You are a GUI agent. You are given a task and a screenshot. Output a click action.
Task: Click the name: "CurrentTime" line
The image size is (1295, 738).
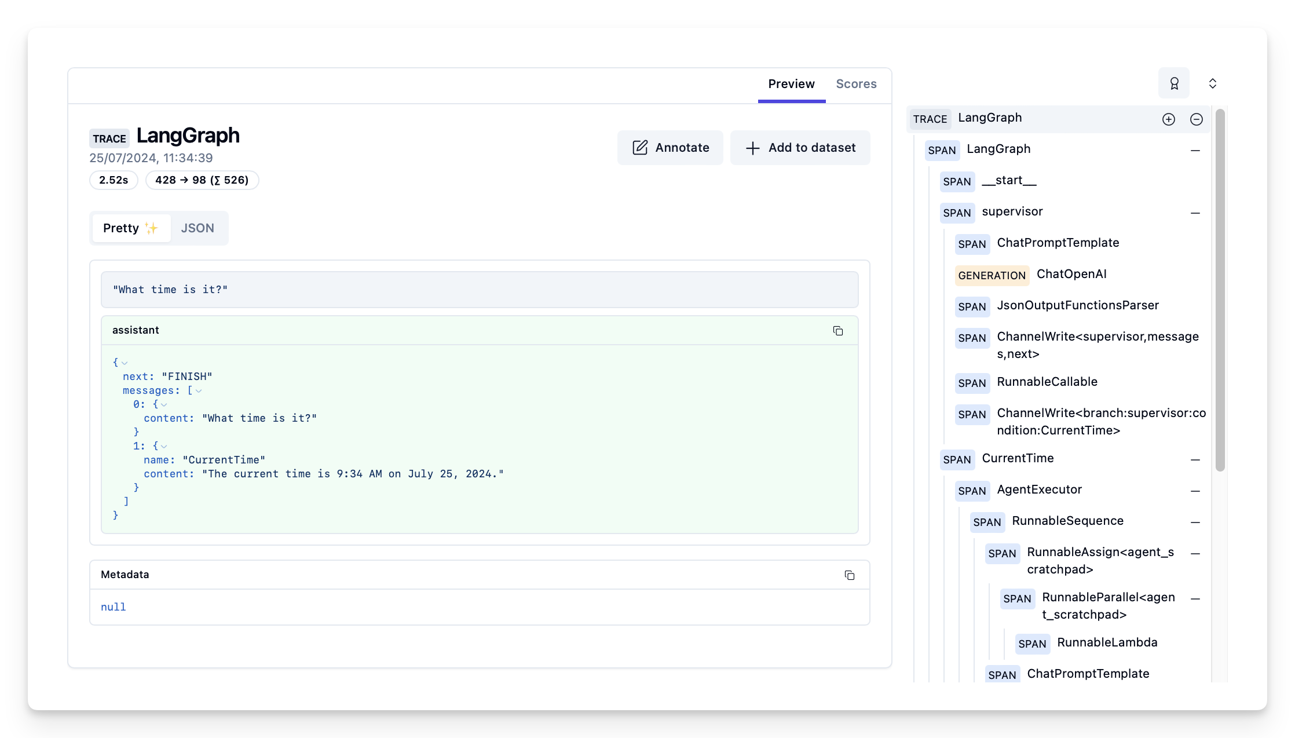click(204, 460)
